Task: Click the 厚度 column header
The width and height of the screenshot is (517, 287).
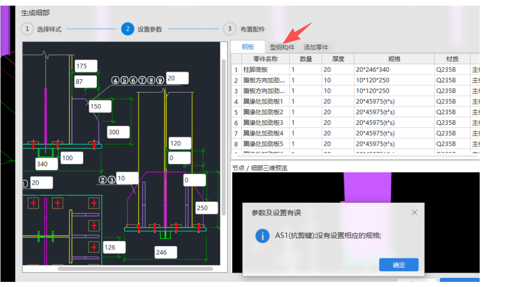Action: pos(338,59)
